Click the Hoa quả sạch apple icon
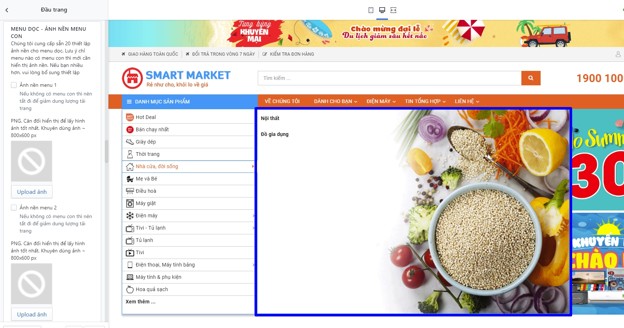The height and width of the screenshot is (328, 624). click(130, 289)
